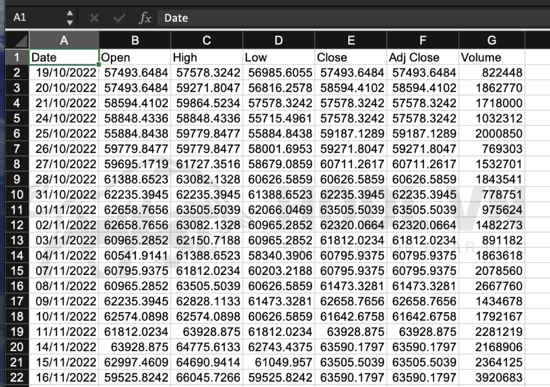
Task: Click the Insert Function fx icon
Action: point(145,18)
